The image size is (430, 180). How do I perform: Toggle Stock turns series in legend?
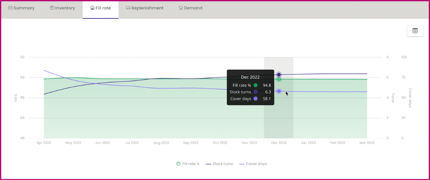point(220,164)
